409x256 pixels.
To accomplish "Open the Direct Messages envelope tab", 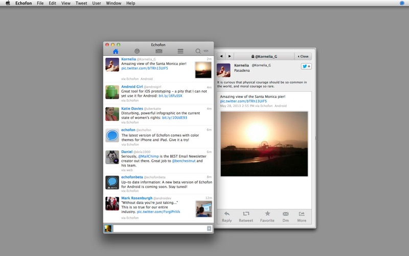I will tap(159, 51).
